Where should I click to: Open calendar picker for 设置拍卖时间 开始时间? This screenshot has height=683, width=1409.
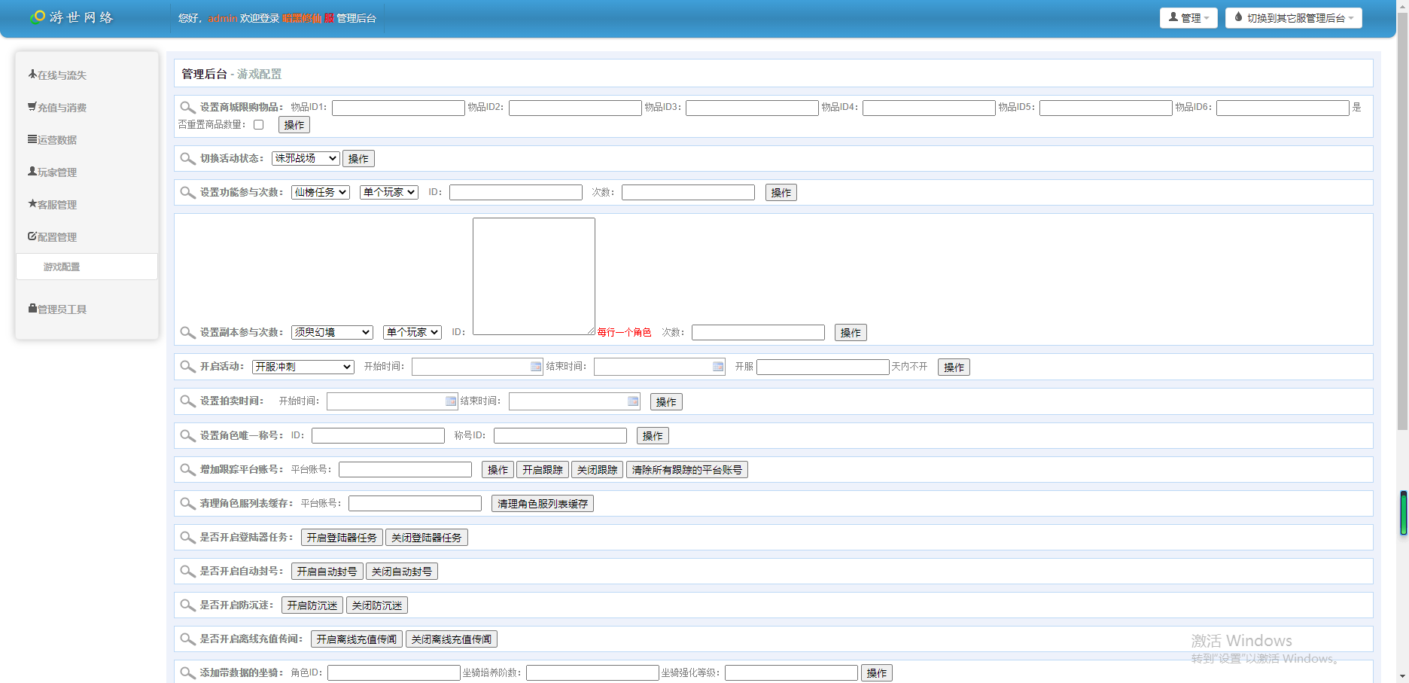(x=451, y=401)
